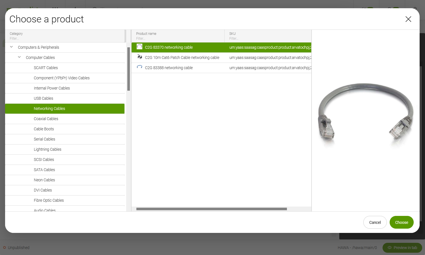
Task: Select the Coaxial Cables category
Action: [46, 119]
